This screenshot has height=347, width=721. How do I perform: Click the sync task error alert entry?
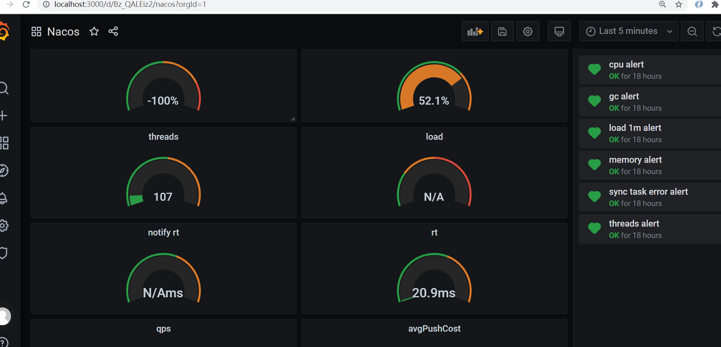(x=650, y=197)
